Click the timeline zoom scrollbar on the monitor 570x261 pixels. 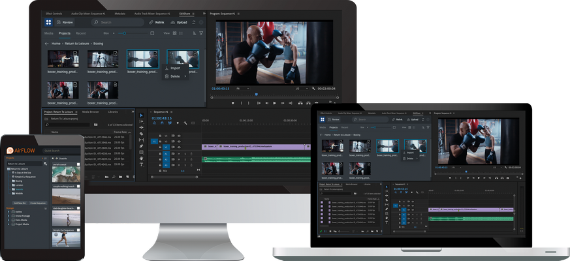pos(174,177)
